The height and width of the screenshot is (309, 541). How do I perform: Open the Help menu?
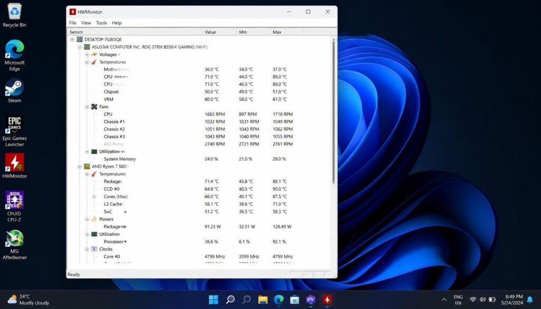117,23
